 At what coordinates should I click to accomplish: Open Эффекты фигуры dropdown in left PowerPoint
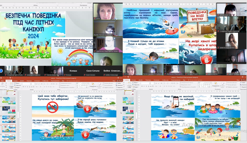click(x=108, y=87)
